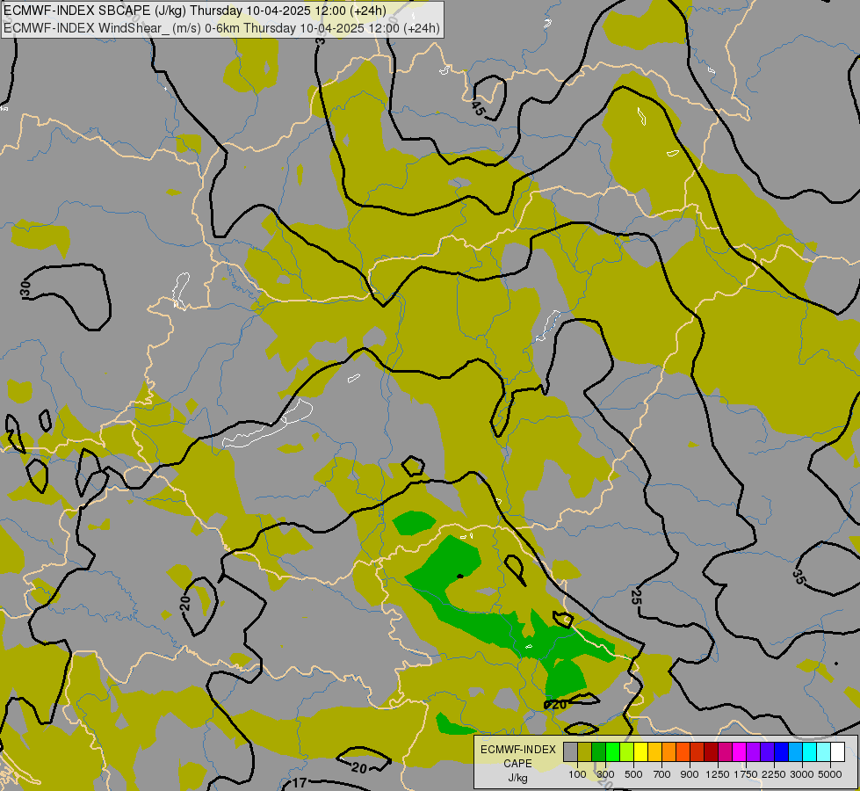860x791 pixels.
Task: Click legend value 700
Action: (662, 774)
